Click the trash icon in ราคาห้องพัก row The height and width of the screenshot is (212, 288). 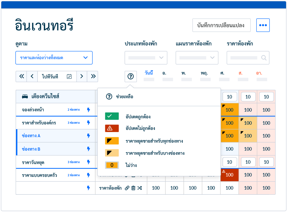[133, 188]
